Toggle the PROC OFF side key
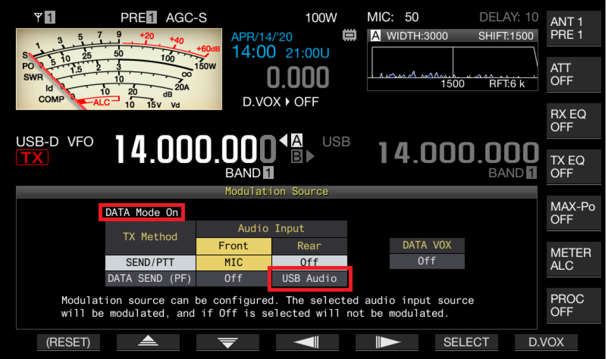 (574, 305)
